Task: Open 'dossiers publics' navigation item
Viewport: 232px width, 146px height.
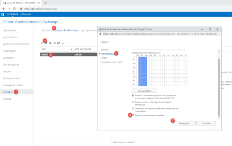Action: pyautogui.click(x=12, y=78)
